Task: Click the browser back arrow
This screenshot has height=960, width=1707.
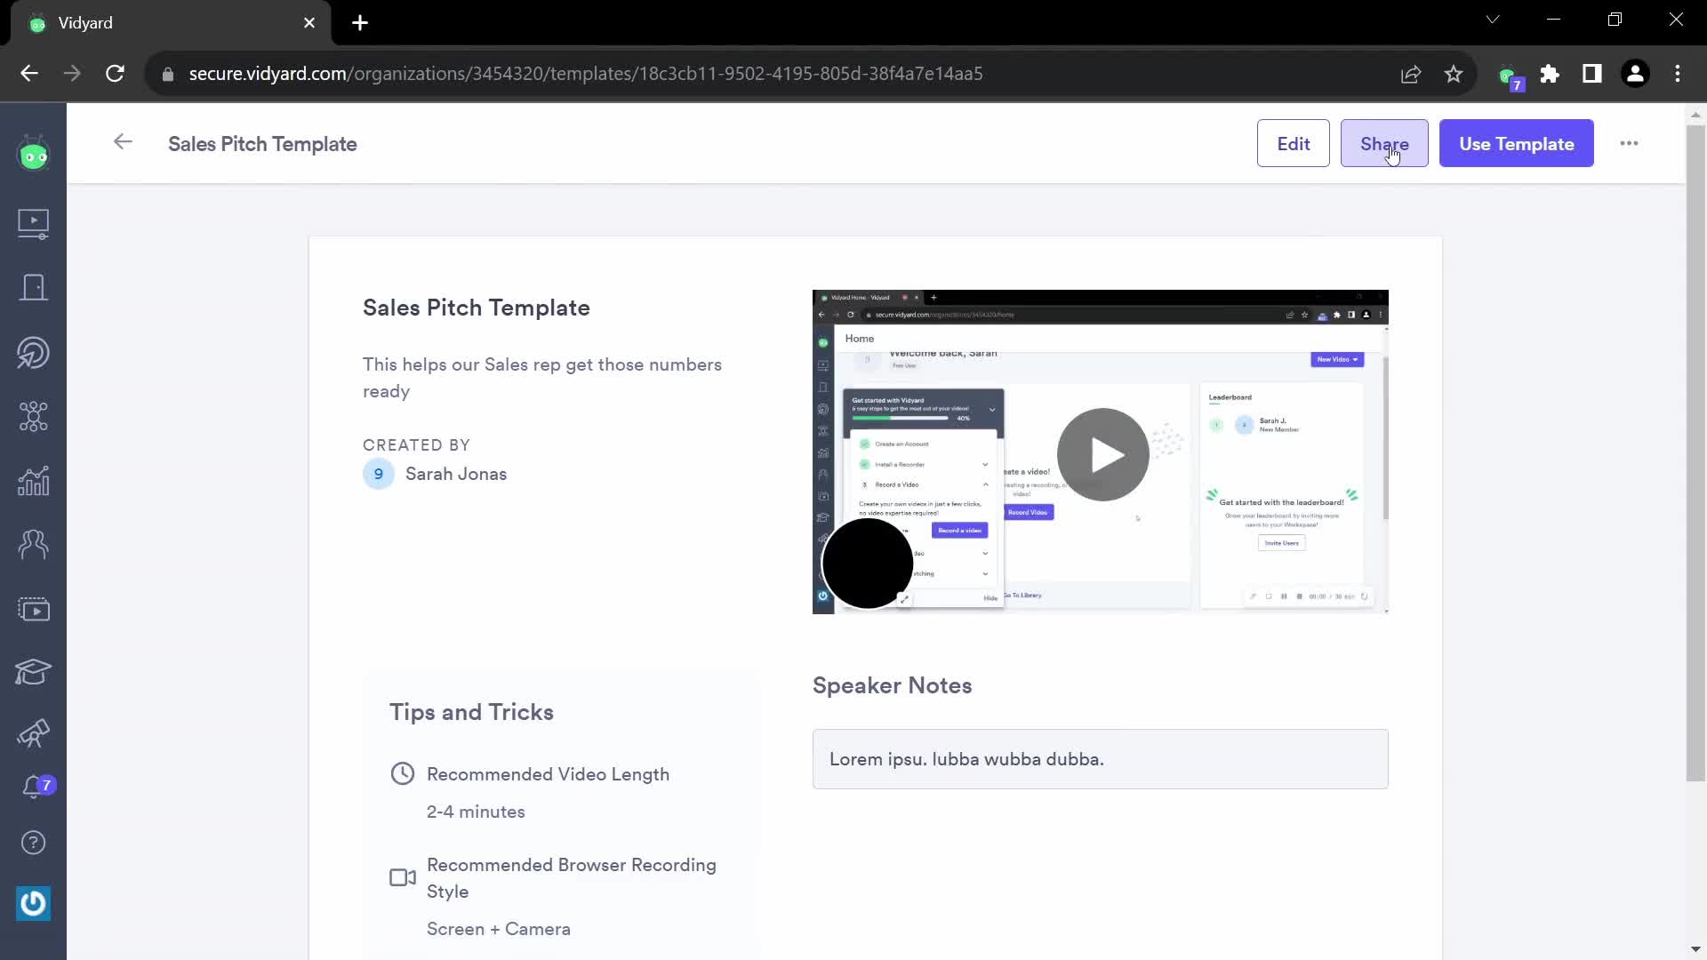Action: coord(29,74)
